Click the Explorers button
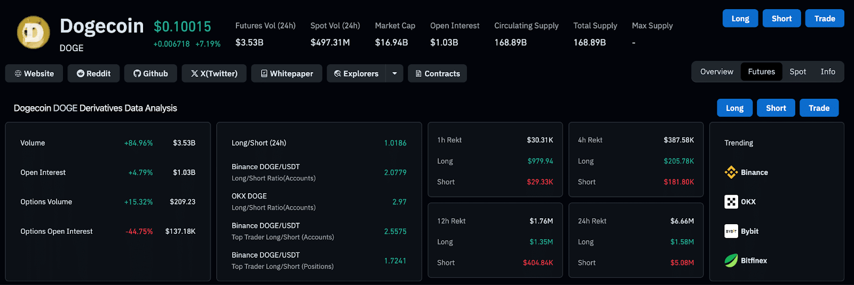The height and width of the screenshot is (285, 854). (356, 74)
